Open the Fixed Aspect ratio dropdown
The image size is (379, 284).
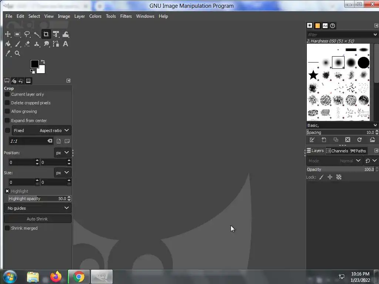[41, 131]
